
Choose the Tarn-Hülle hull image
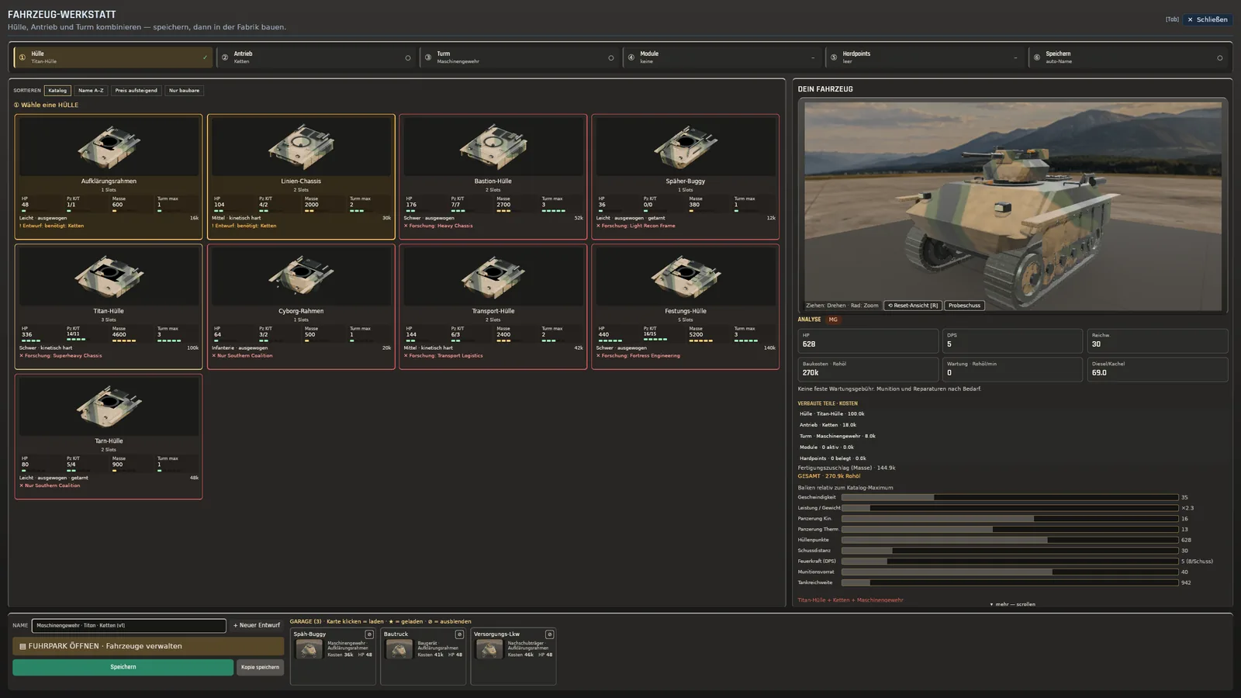tap(109, 406)
